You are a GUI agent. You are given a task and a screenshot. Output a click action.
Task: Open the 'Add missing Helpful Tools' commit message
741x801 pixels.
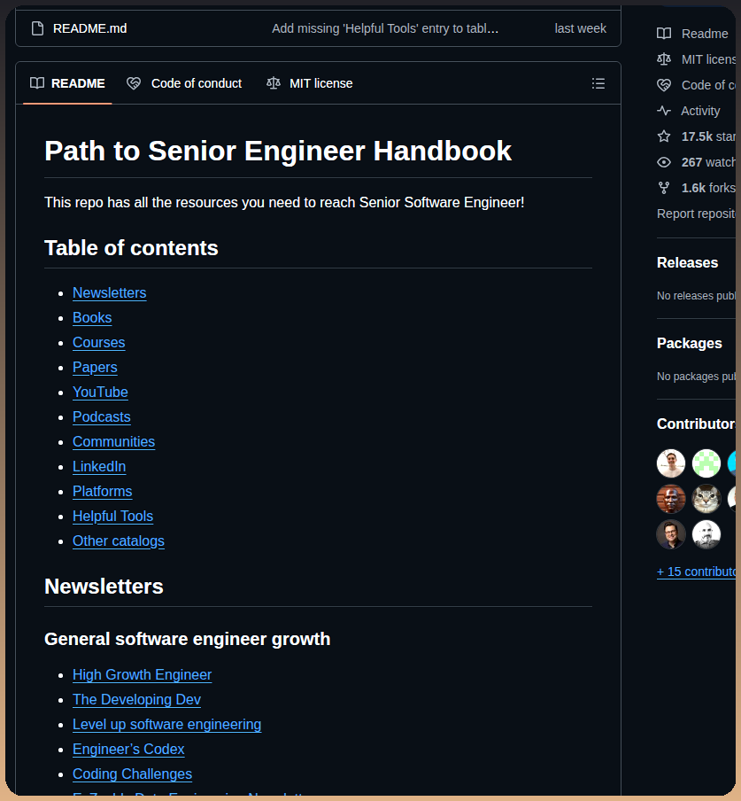tap(385, 28)
